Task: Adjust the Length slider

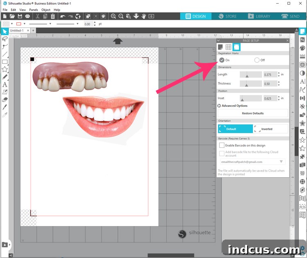Action: coord(251,75)
